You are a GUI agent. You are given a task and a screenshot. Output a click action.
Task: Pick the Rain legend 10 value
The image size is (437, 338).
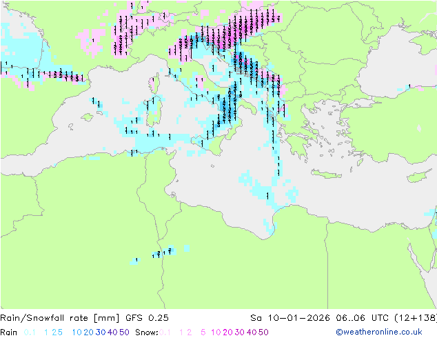77,332
